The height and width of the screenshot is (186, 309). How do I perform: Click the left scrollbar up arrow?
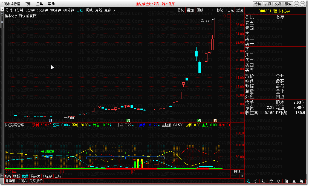(x=2, y=13)
